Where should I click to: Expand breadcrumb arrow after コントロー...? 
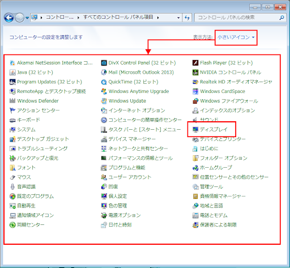tap(78, 18)
